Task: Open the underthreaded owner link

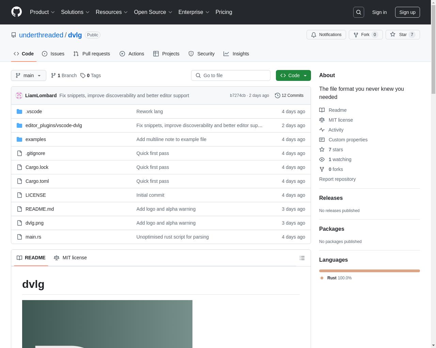Action: point(41,35)
